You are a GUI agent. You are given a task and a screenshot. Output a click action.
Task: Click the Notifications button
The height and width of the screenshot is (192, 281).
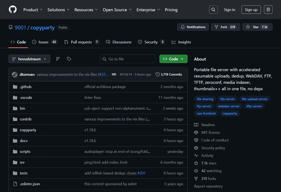point(193,27)
